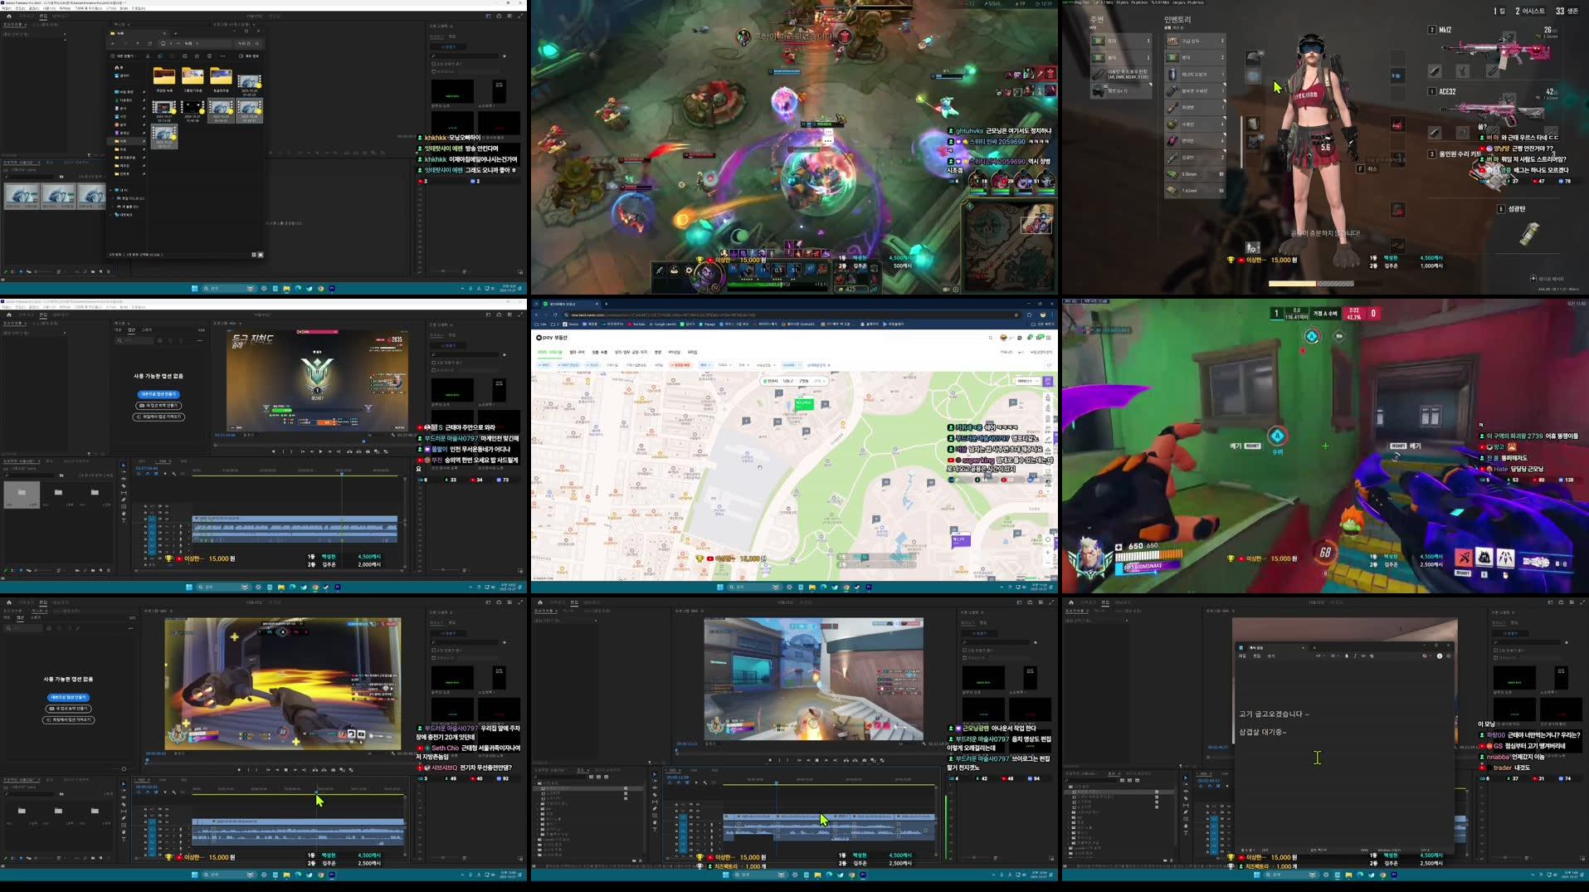1589x892 pixels.
Task: Tick first checkbox in victory-screen Premiere graphics panel
Action: point(434,363)
